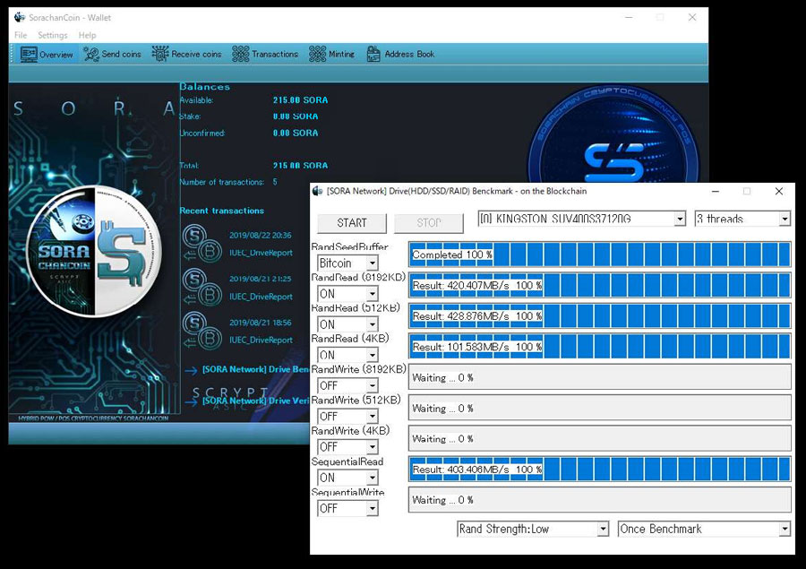The image size is (806, 569).
Task: Click transaction icon for 2019/08/21 21:25
Action: click(202, 288)
